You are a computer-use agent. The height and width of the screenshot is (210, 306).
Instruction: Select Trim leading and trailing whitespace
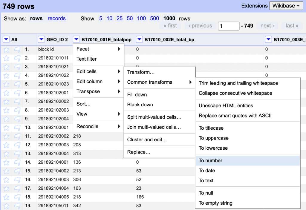click(238, 83)
